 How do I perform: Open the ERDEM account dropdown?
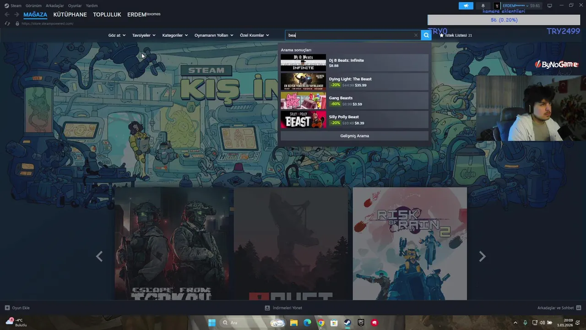click(515, 5)
